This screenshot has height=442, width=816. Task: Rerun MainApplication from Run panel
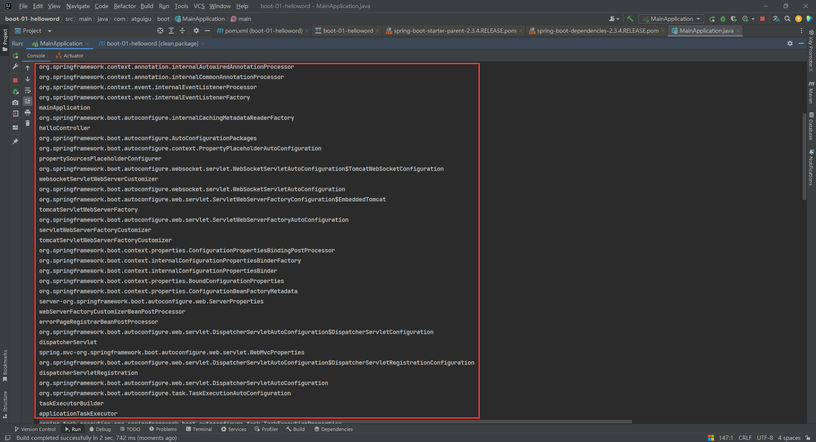click(15, 56)
